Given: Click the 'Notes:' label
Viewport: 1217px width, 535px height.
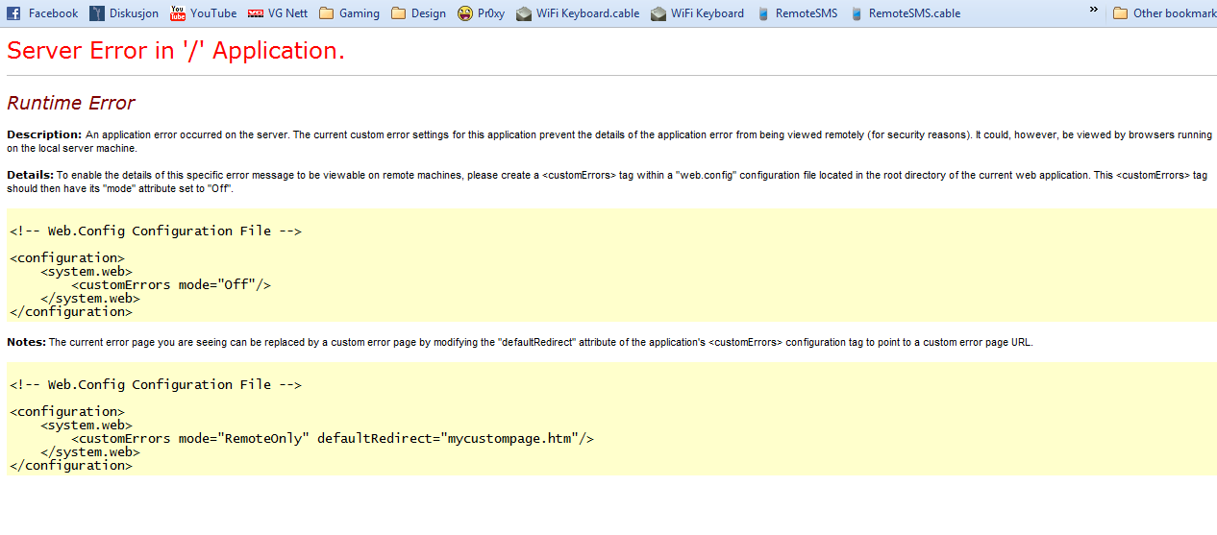Looking at the screenshot, I should (26, 342).
